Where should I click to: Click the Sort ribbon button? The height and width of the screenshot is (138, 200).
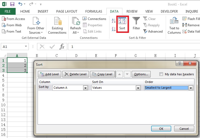122,24
